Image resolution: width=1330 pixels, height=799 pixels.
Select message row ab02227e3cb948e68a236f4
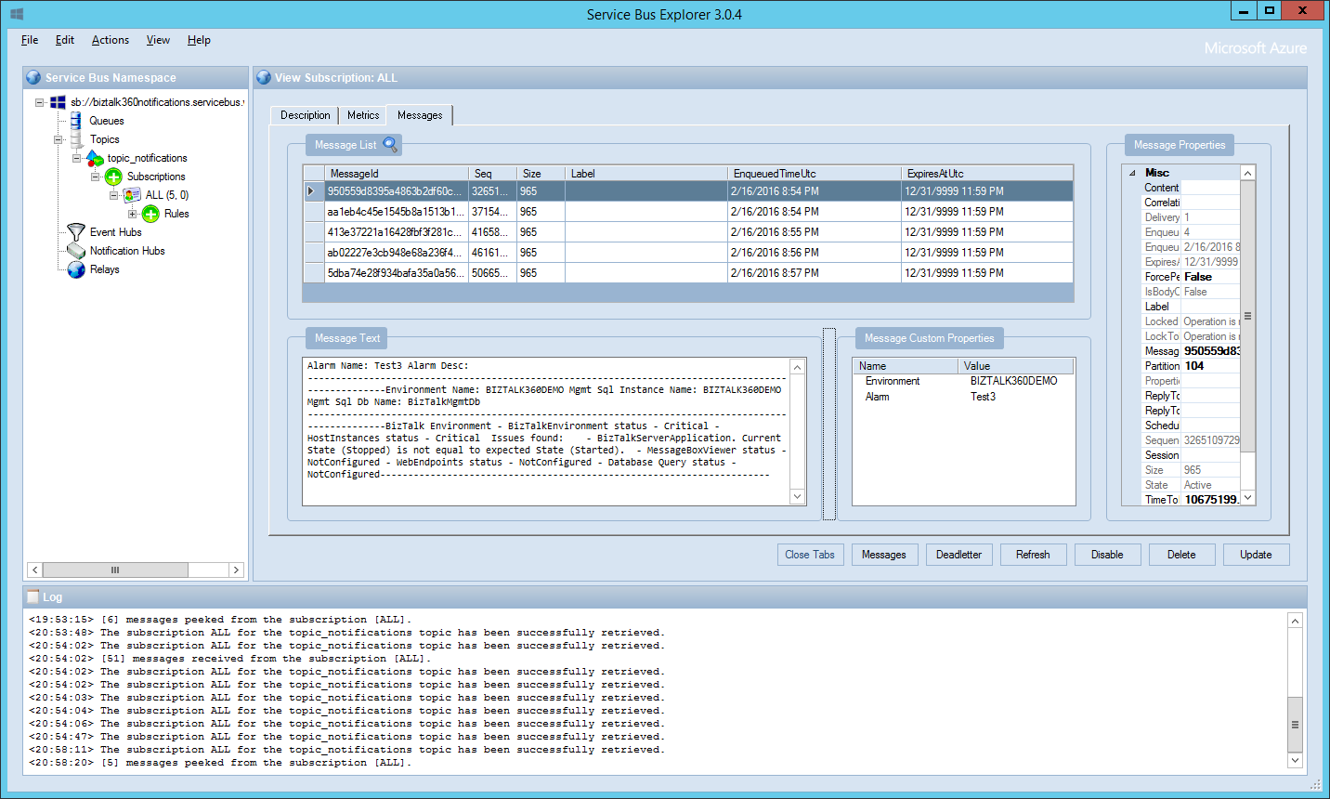click(x=688, y=253)
